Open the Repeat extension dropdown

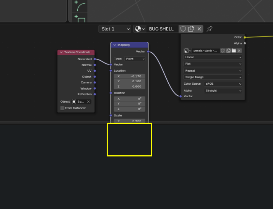(213, 71)
